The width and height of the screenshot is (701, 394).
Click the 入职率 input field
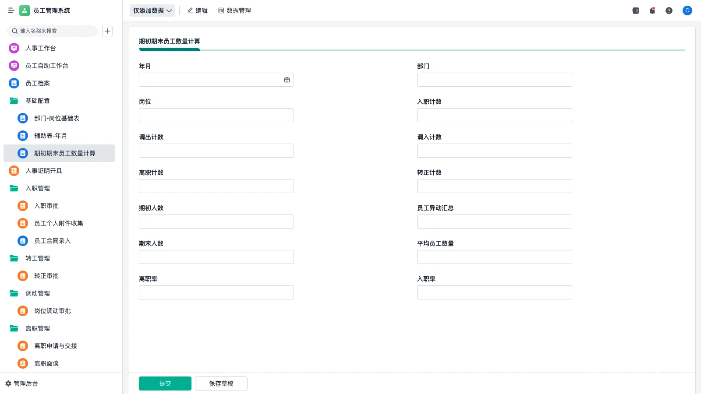[495, 292]
